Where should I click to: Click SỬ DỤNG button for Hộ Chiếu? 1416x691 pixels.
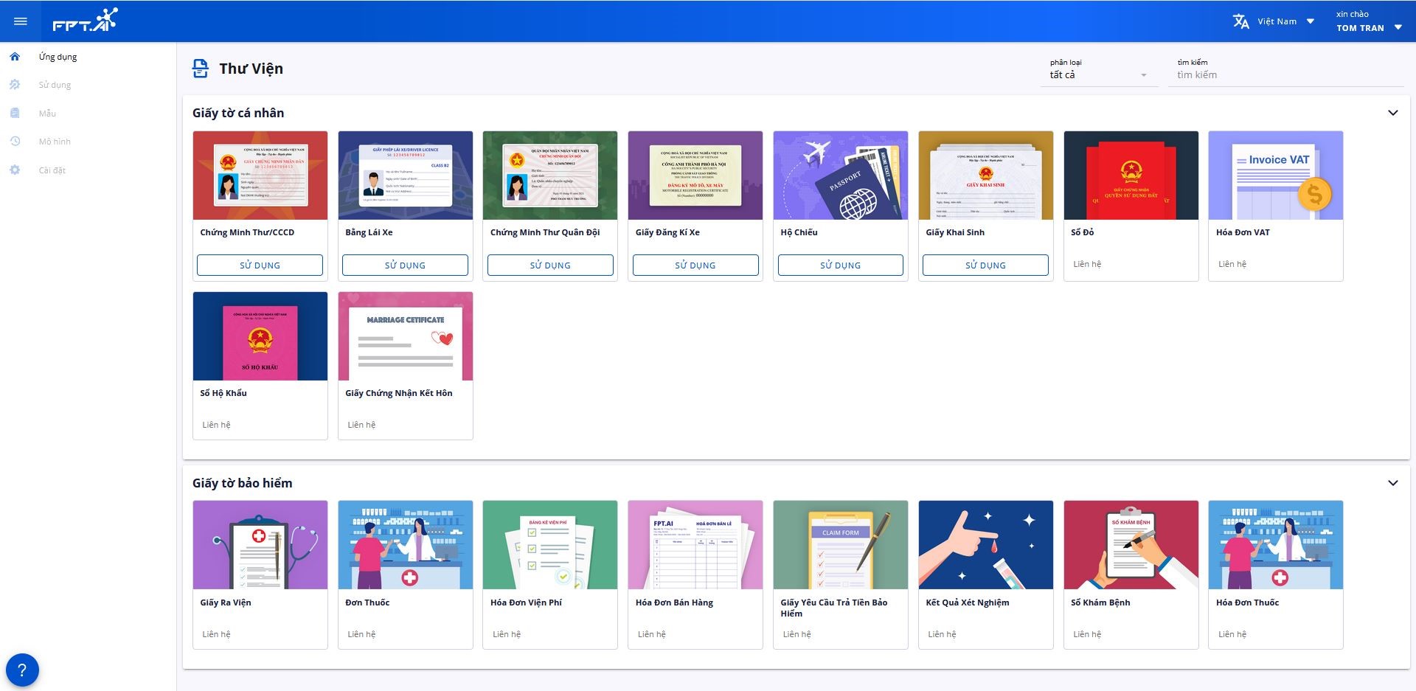click(840, 265)
